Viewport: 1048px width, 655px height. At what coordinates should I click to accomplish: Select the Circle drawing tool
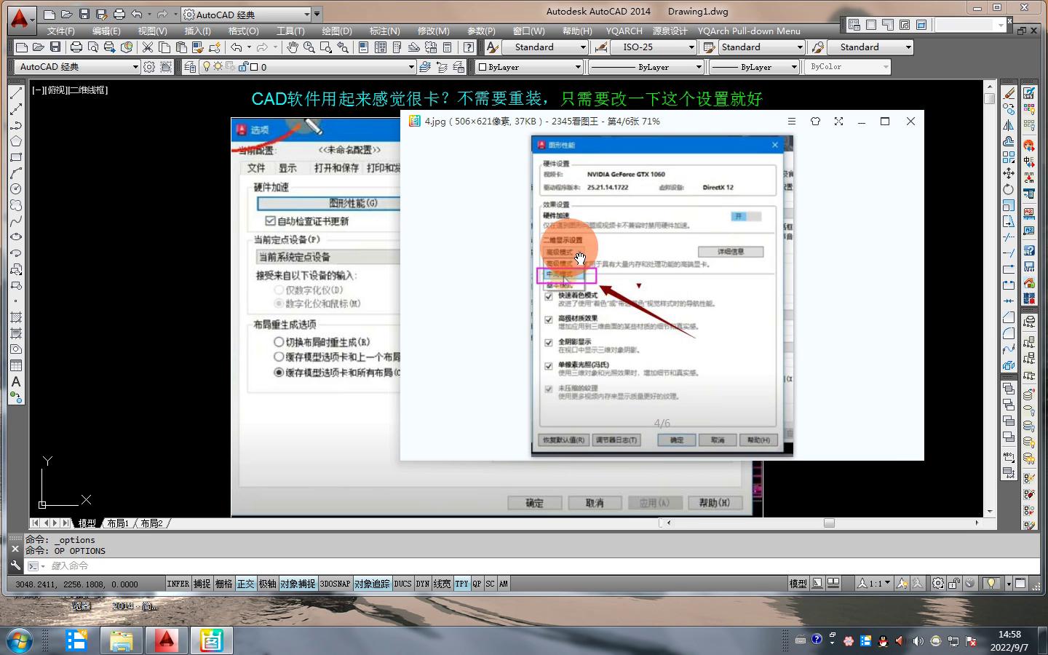tap(16, 189)
